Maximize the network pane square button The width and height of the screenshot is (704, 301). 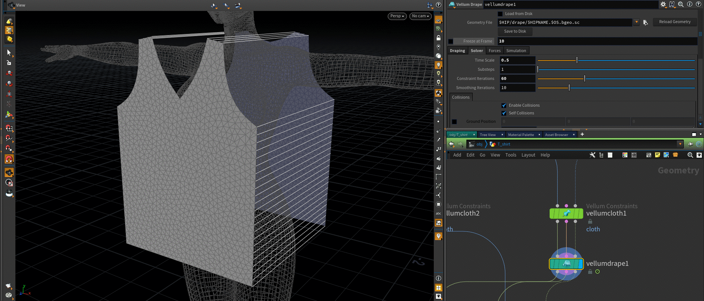(694, 135)
